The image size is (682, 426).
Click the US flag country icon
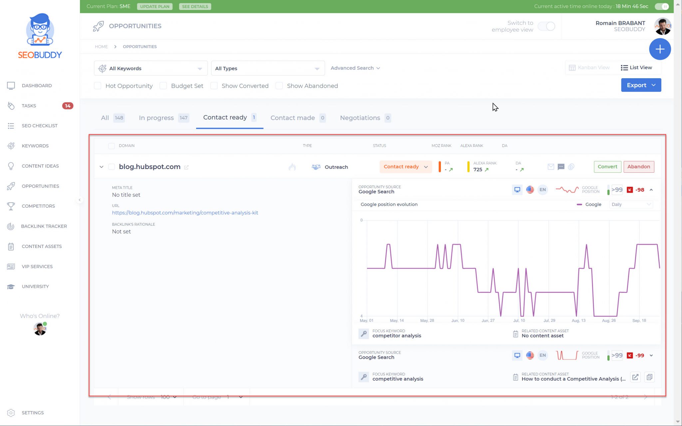tap(530, 189)
